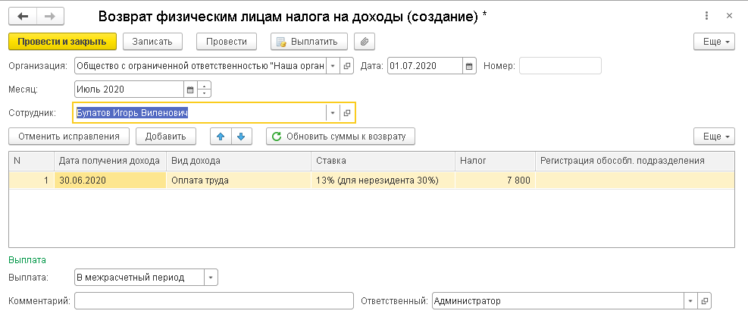This screenshot has width=748, height=314.
Task: Click the Выплатить button
Action: click(x=309, y=42)
